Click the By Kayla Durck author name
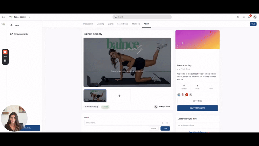 (x=164, y=107)
